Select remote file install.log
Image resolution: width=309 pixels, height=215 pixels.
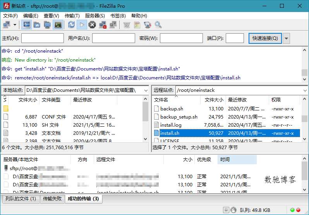(226, 125)
